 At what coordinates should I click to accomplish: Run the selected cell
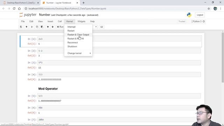pyautogui.click(x=60, y=27)
